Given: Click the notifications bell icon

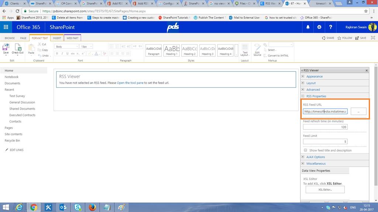Looking at the screenshot, I should click(x=309, y=27).
